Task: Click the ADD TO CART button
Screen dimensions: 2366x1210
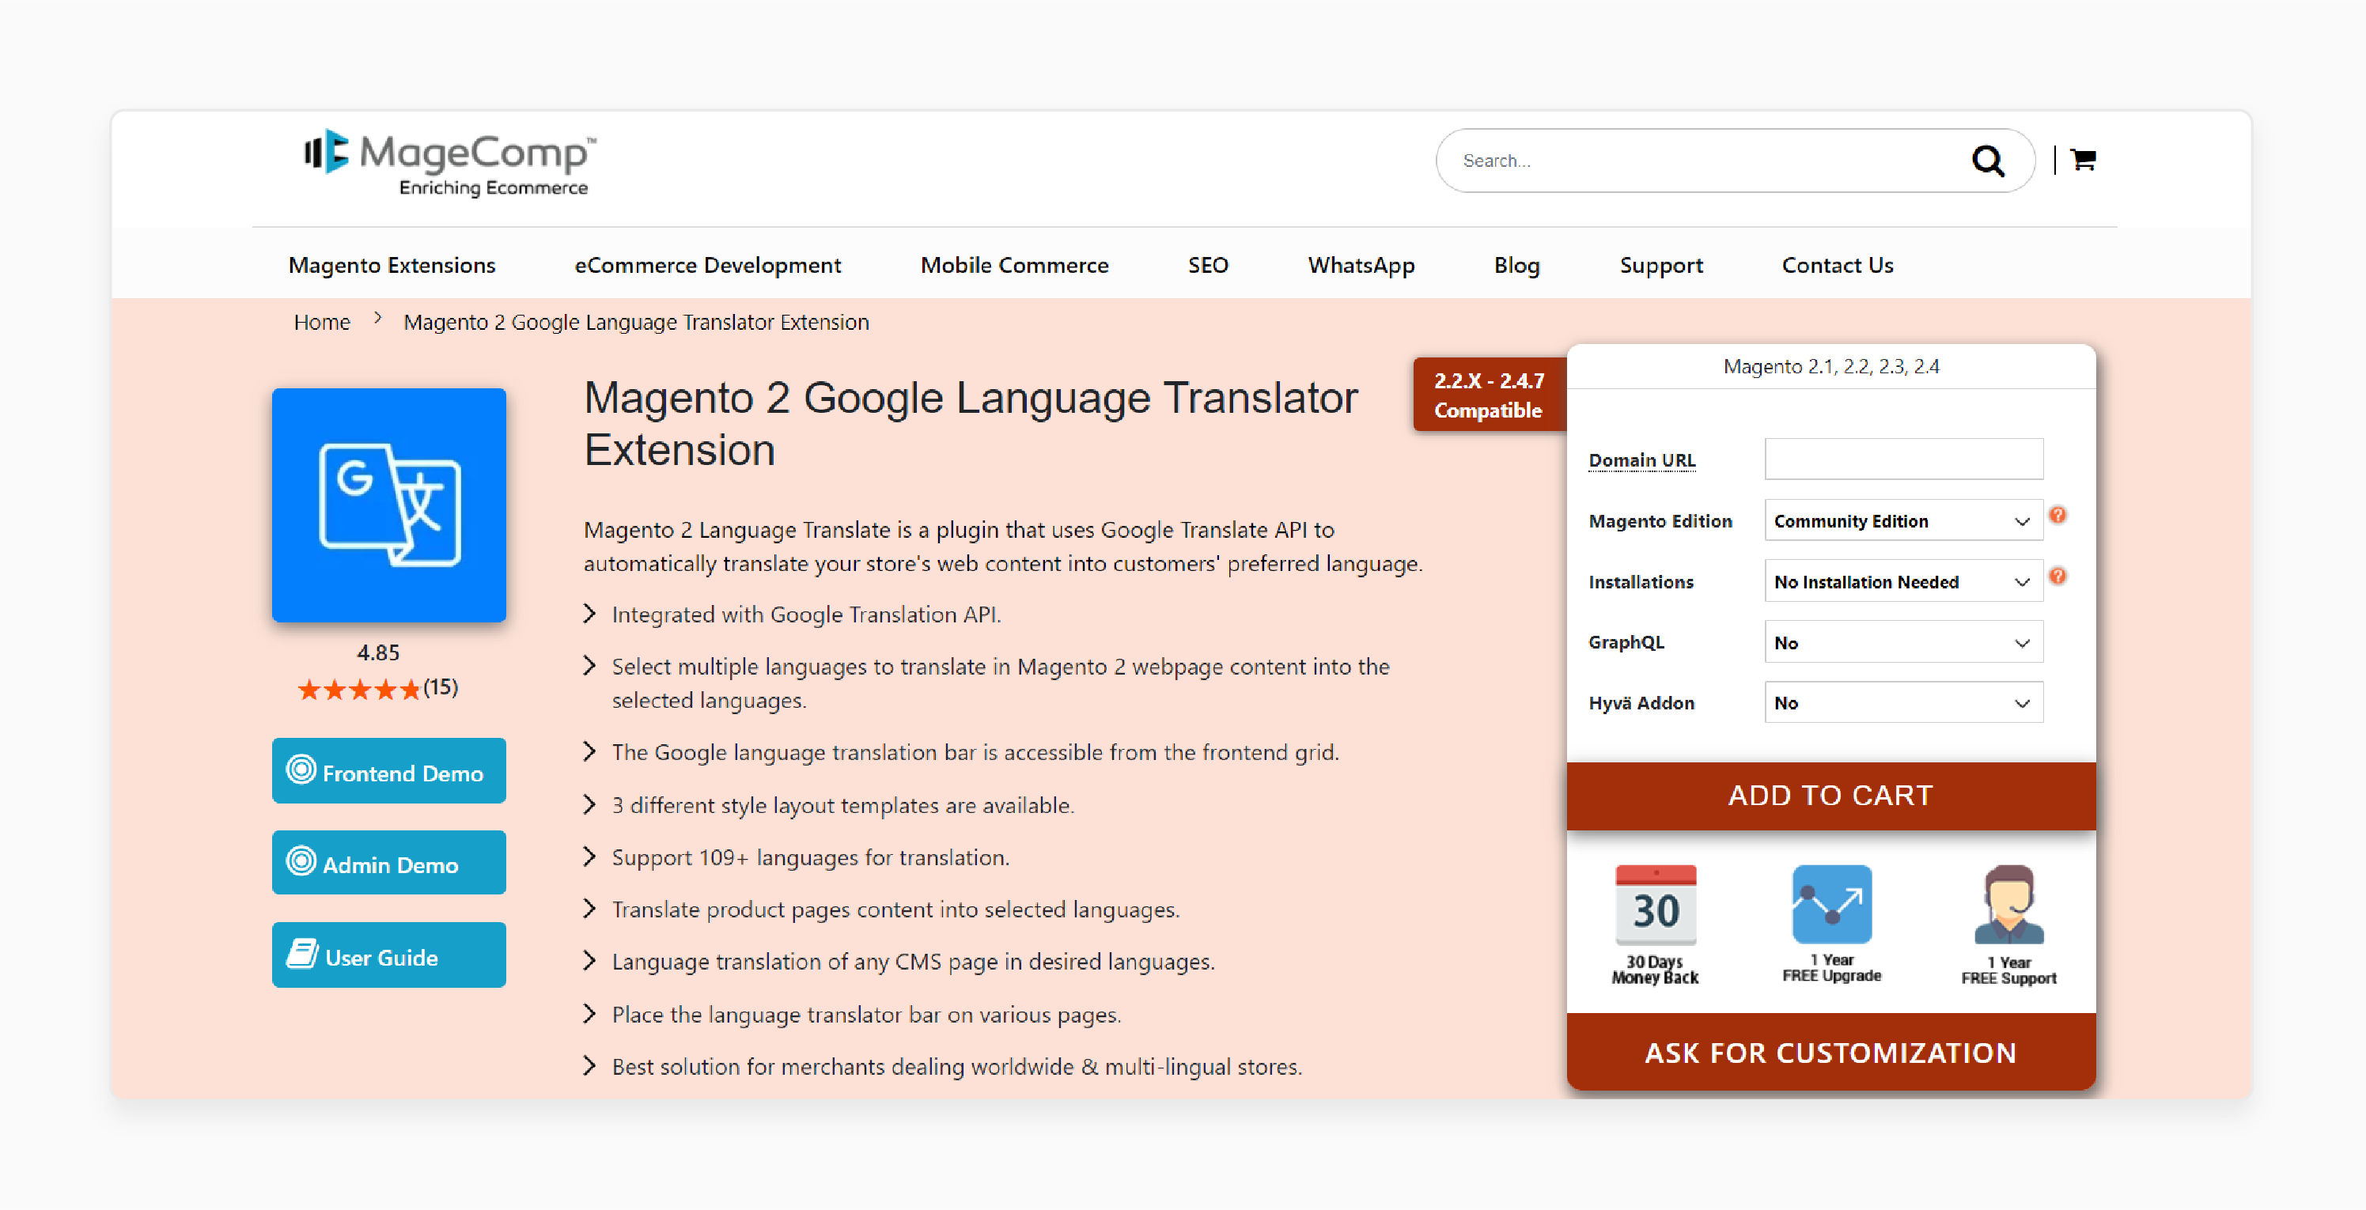Action: (1830, 795)
